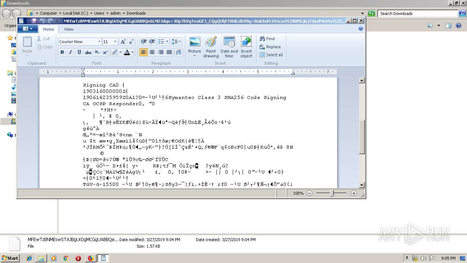Click Insert object
This screenshot has height=263, width=467.
[246, 47]
